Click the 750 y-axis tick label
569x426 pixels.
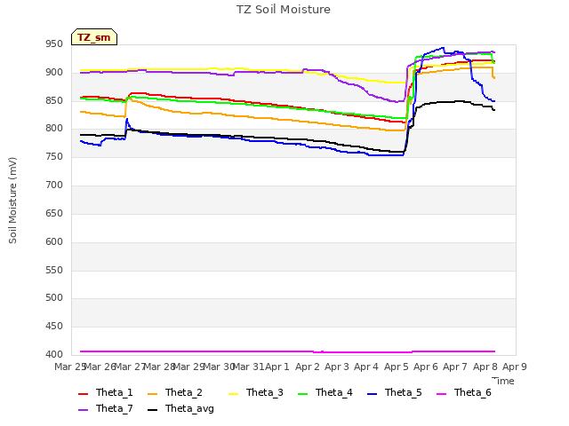(54, 157)
